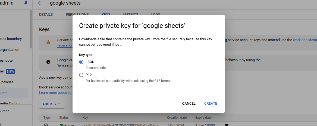Follow the workload identity link
The width and height of the screenshot is (317, 126).
(305, 40)
